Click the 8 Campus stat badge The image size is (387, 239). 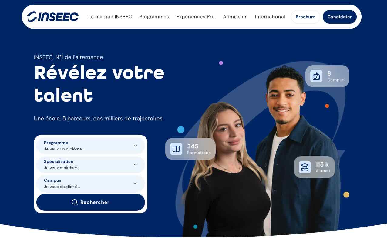327,76
